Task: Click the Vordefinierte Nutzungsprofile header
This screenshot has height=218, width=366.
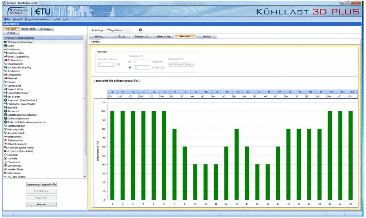Action: 43,38
